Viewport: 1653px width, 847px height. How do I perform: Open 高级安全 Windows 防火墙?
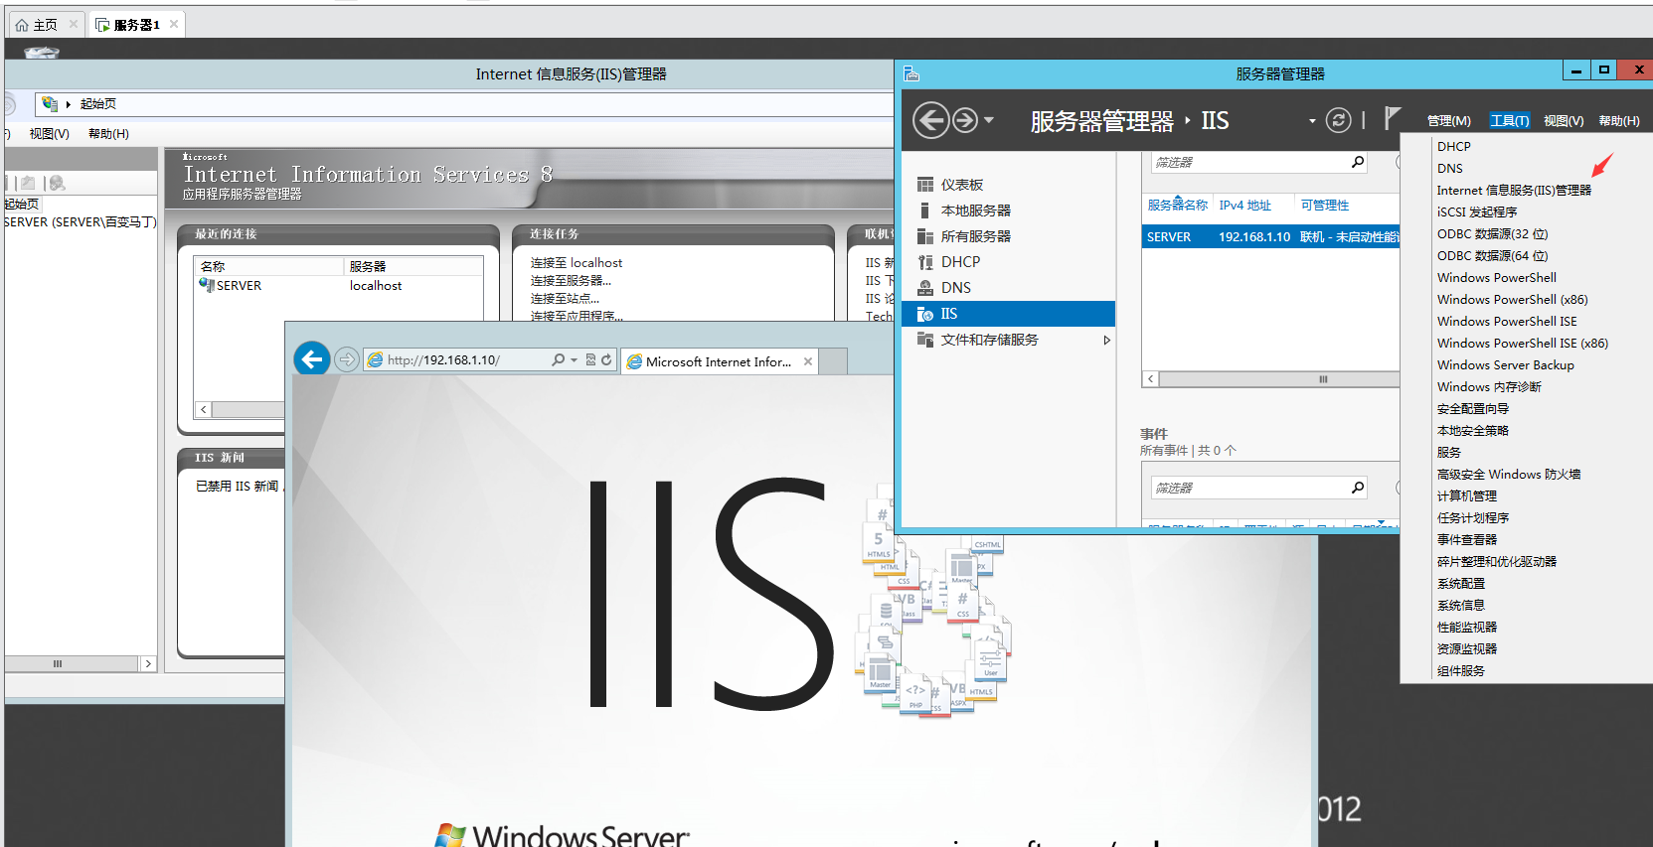[1508, 474]
